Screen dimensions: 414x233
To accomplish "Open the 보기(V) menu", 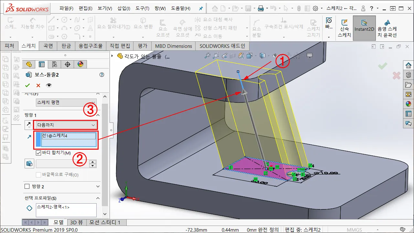I will coord(105,8).
